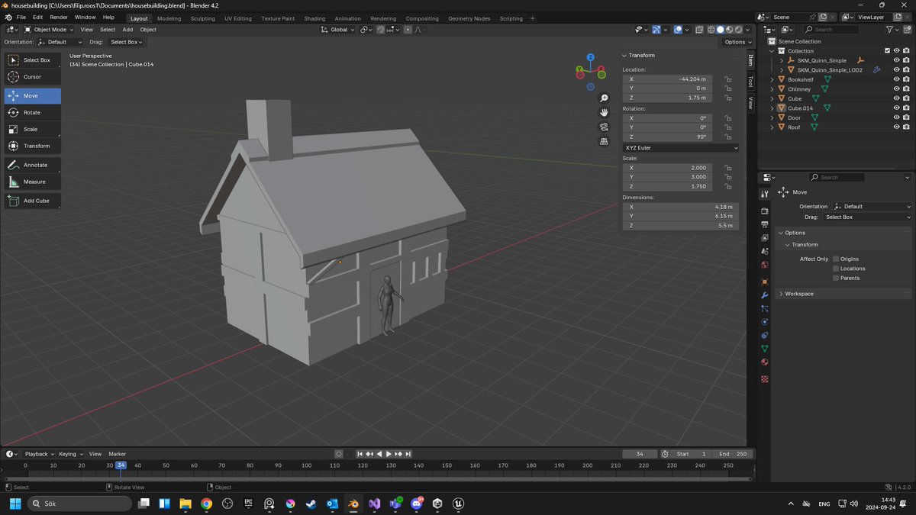Open the viewport Options dropdown

tap(737, 42)
